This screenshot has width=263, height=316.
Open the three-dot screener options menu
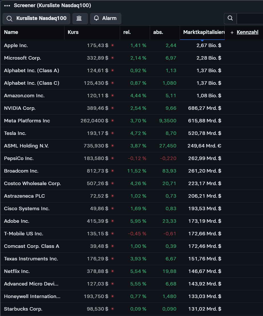point(7,5)
